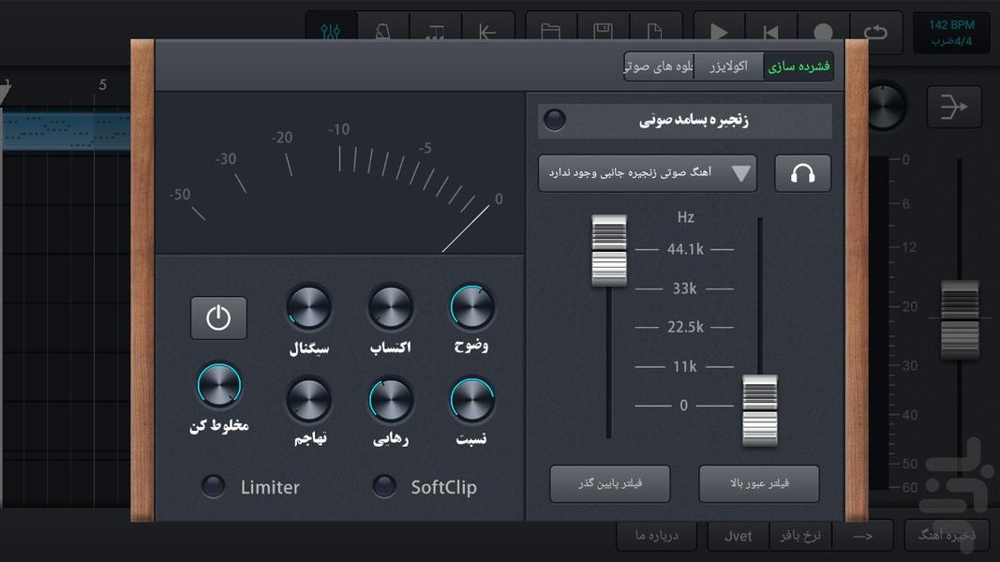The width and height of the screenshot is (1000, 562).
Task: Click the compressor power button
Action: (x=218, y=318)
